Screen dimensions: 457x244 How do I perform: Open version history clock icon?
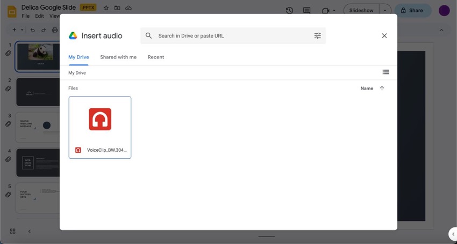pyautogui.click(x=289, y=11)
